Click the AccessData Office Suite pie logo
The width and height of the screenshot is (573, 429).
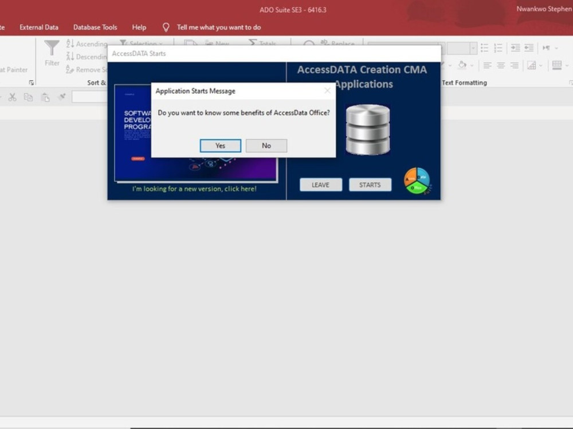pyautogui.click(x=417, y=181)
